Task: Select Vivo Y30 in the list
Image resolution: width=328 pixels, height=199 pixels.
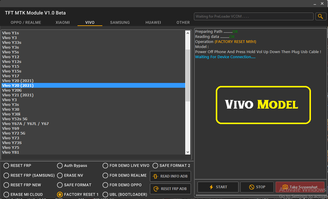Action: [x=93, y=109]
